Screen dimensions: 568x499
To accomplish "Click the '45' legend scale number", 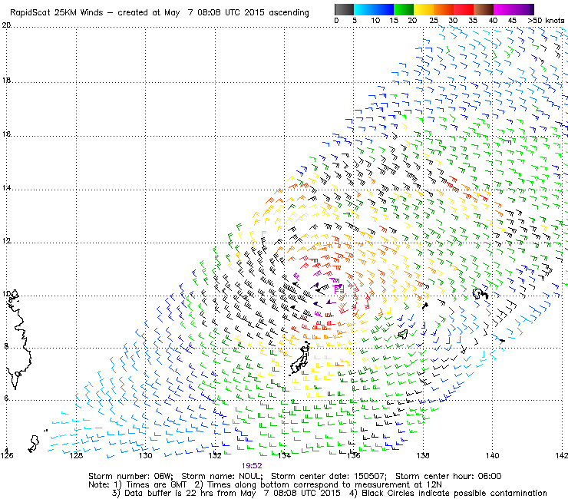I will (x=512, y=21).
